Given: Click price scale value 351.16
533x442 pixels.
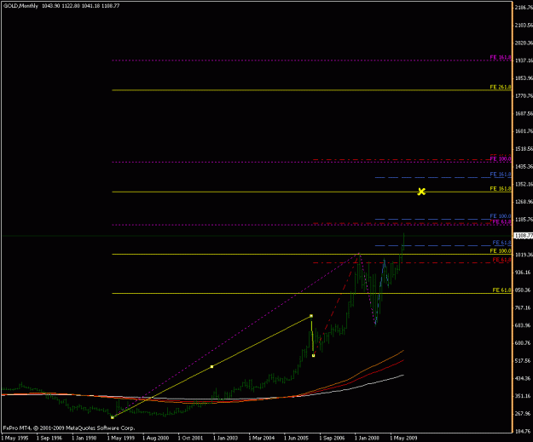Looking at the screenshot, I should click(x=524, y=396).
